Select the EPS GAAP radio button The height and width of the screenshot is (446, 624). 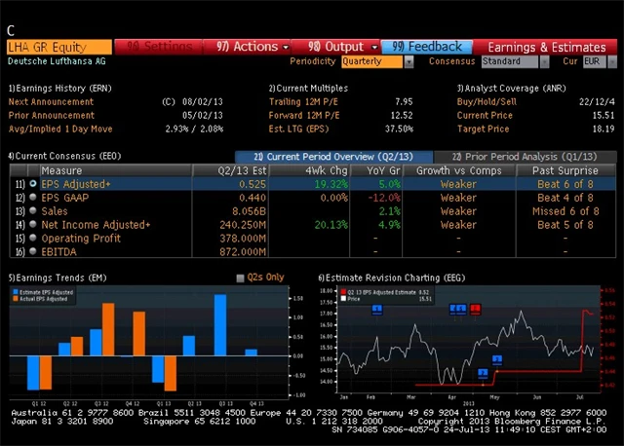(x=34, y=197)
